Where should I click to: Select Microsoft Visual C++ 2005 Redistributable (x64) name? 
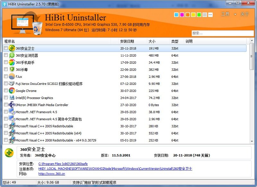click(49, 133)
